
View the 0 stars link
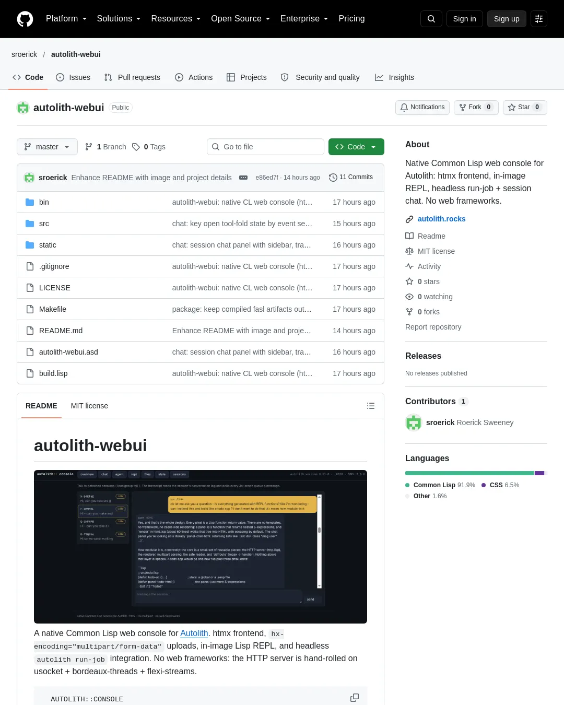pyautogui.click(x=422, y=281)
